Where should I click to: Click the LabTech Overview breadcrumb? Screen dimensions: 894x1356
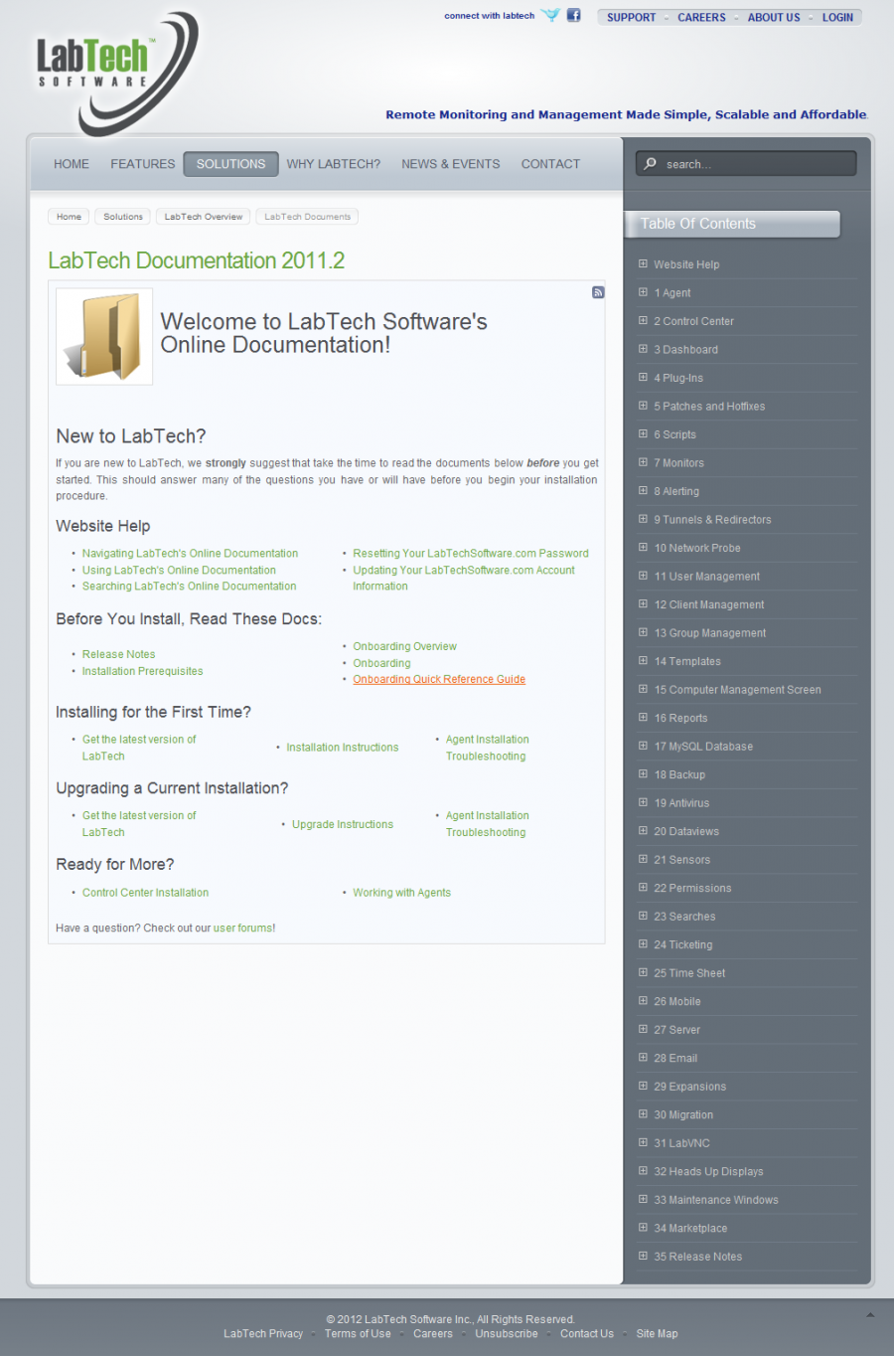[x=203, y=217]
